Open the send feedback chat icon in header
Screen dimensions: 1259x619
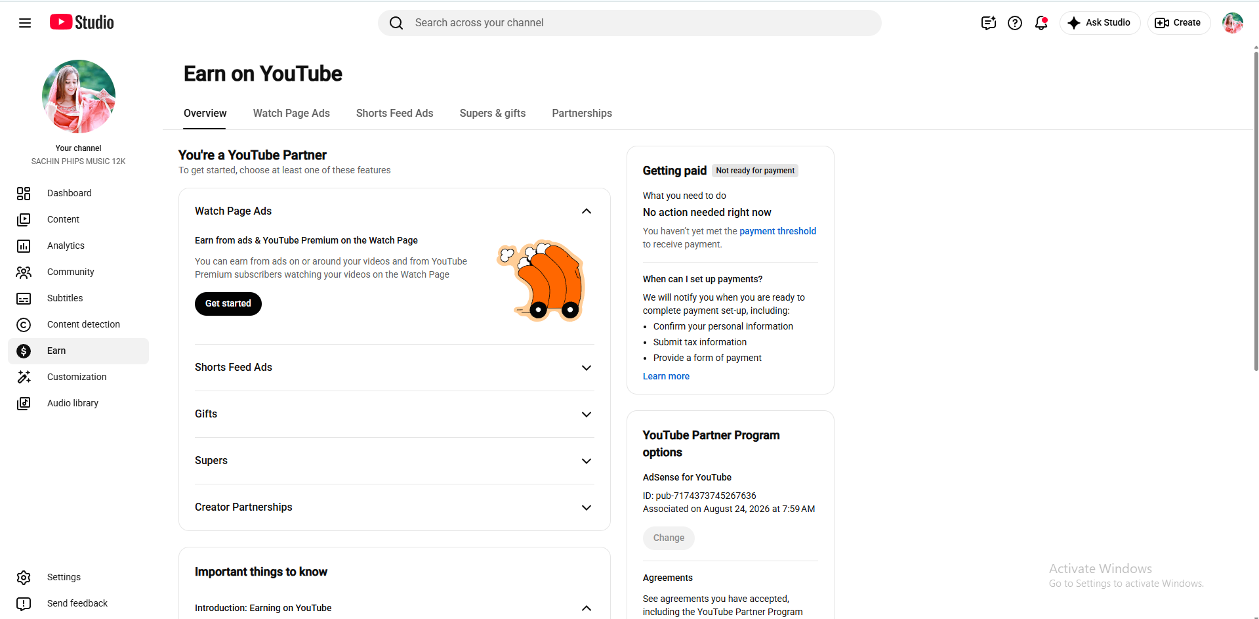pyautogui.click(x=989, y=23)
